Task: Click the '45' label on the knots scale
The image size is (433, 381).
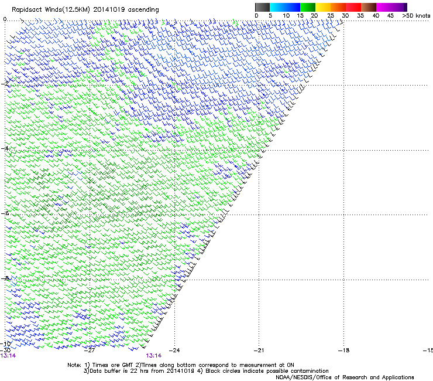Action: coord(390,16)
